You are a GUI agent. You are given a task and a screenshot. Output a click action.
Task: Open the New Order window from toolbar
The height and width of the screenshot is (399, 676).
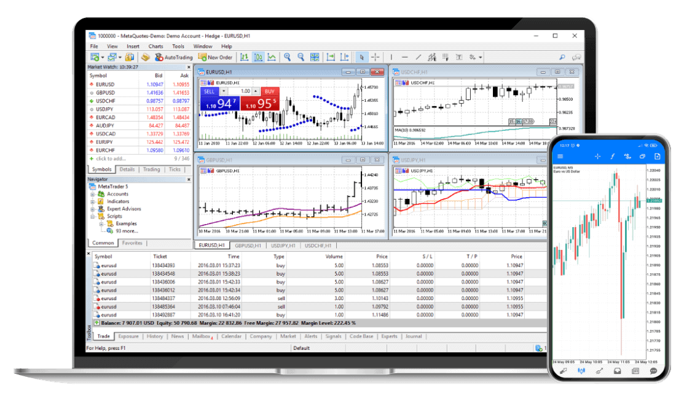pos(215,57)
